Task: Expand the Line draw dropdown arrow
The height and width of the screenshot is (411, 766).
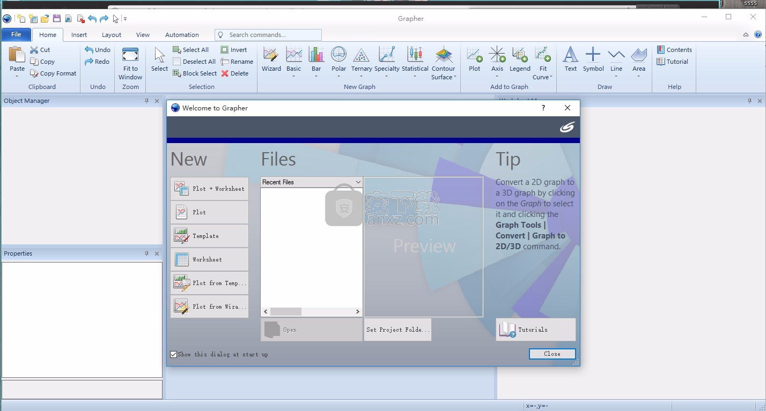Action: [x=616, y=76]
